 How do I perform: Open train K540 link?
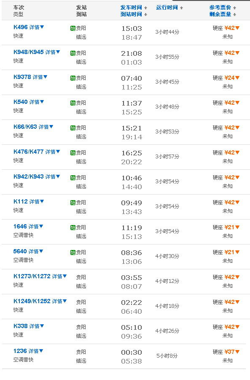tap(21, 102)
